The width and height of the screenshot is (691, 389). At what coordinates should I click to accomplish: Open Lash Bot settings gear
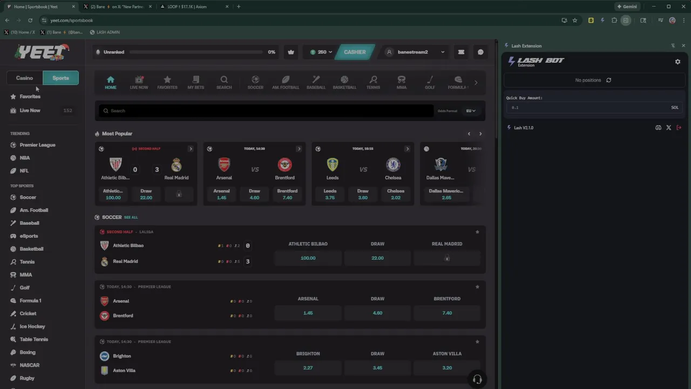[678, 62]
